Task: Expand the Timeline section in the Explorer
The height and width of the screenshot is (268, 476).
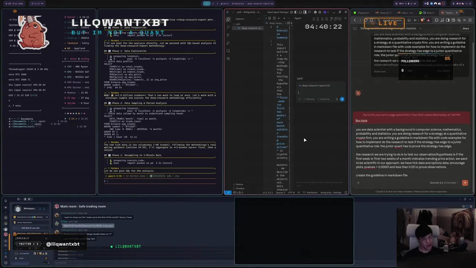Action: click(x=239, y=188)
